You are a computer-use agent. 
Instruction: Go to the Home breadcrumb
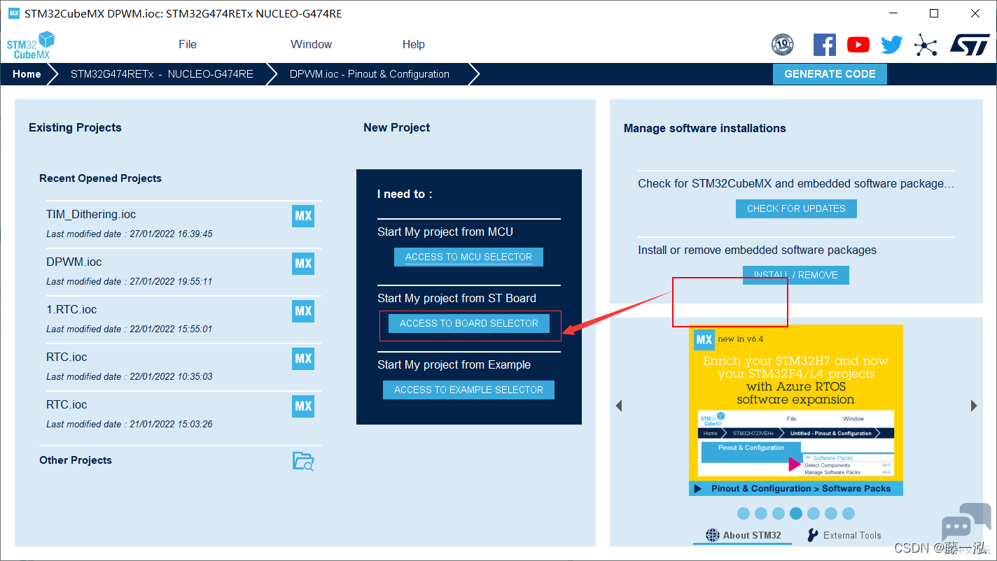(x=27, y=74)
